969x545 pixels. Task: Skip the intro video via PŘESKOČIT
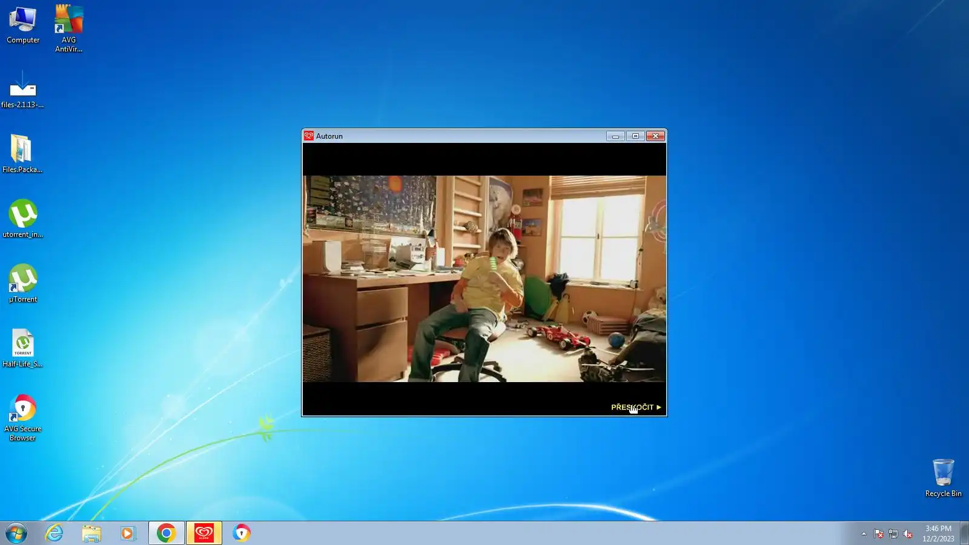pos(636,408)
